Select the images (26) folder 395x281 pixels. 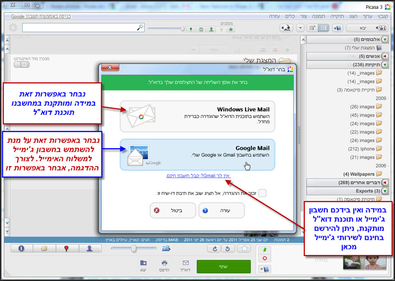pyautogui.click(x=366, y=107)
